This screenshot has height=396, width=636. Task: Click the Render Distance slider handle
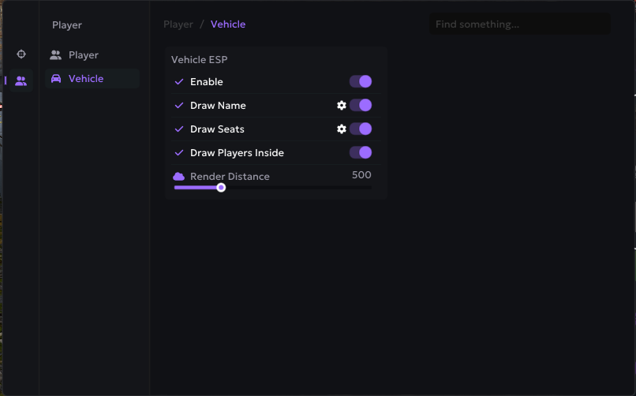click(x=221, y=188)
